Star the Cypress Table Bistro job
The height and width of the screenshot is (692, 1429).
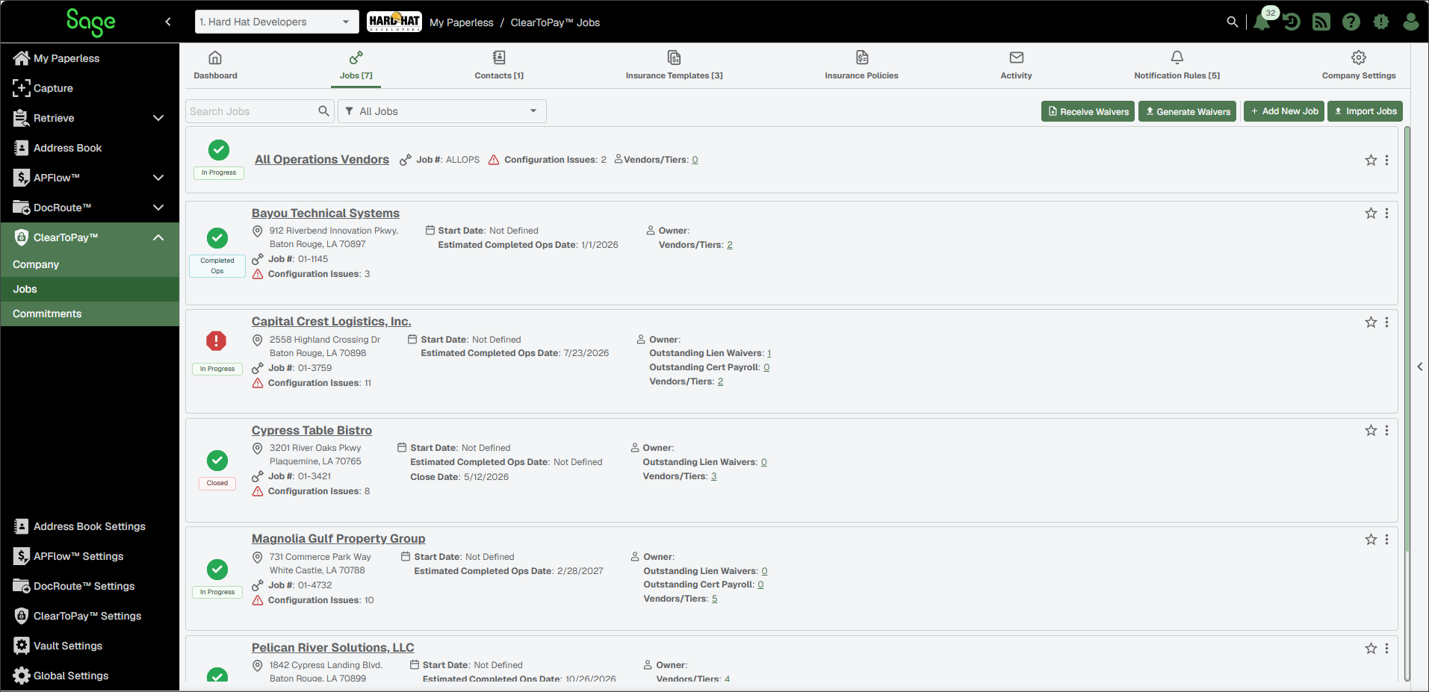click(1371, 431)
